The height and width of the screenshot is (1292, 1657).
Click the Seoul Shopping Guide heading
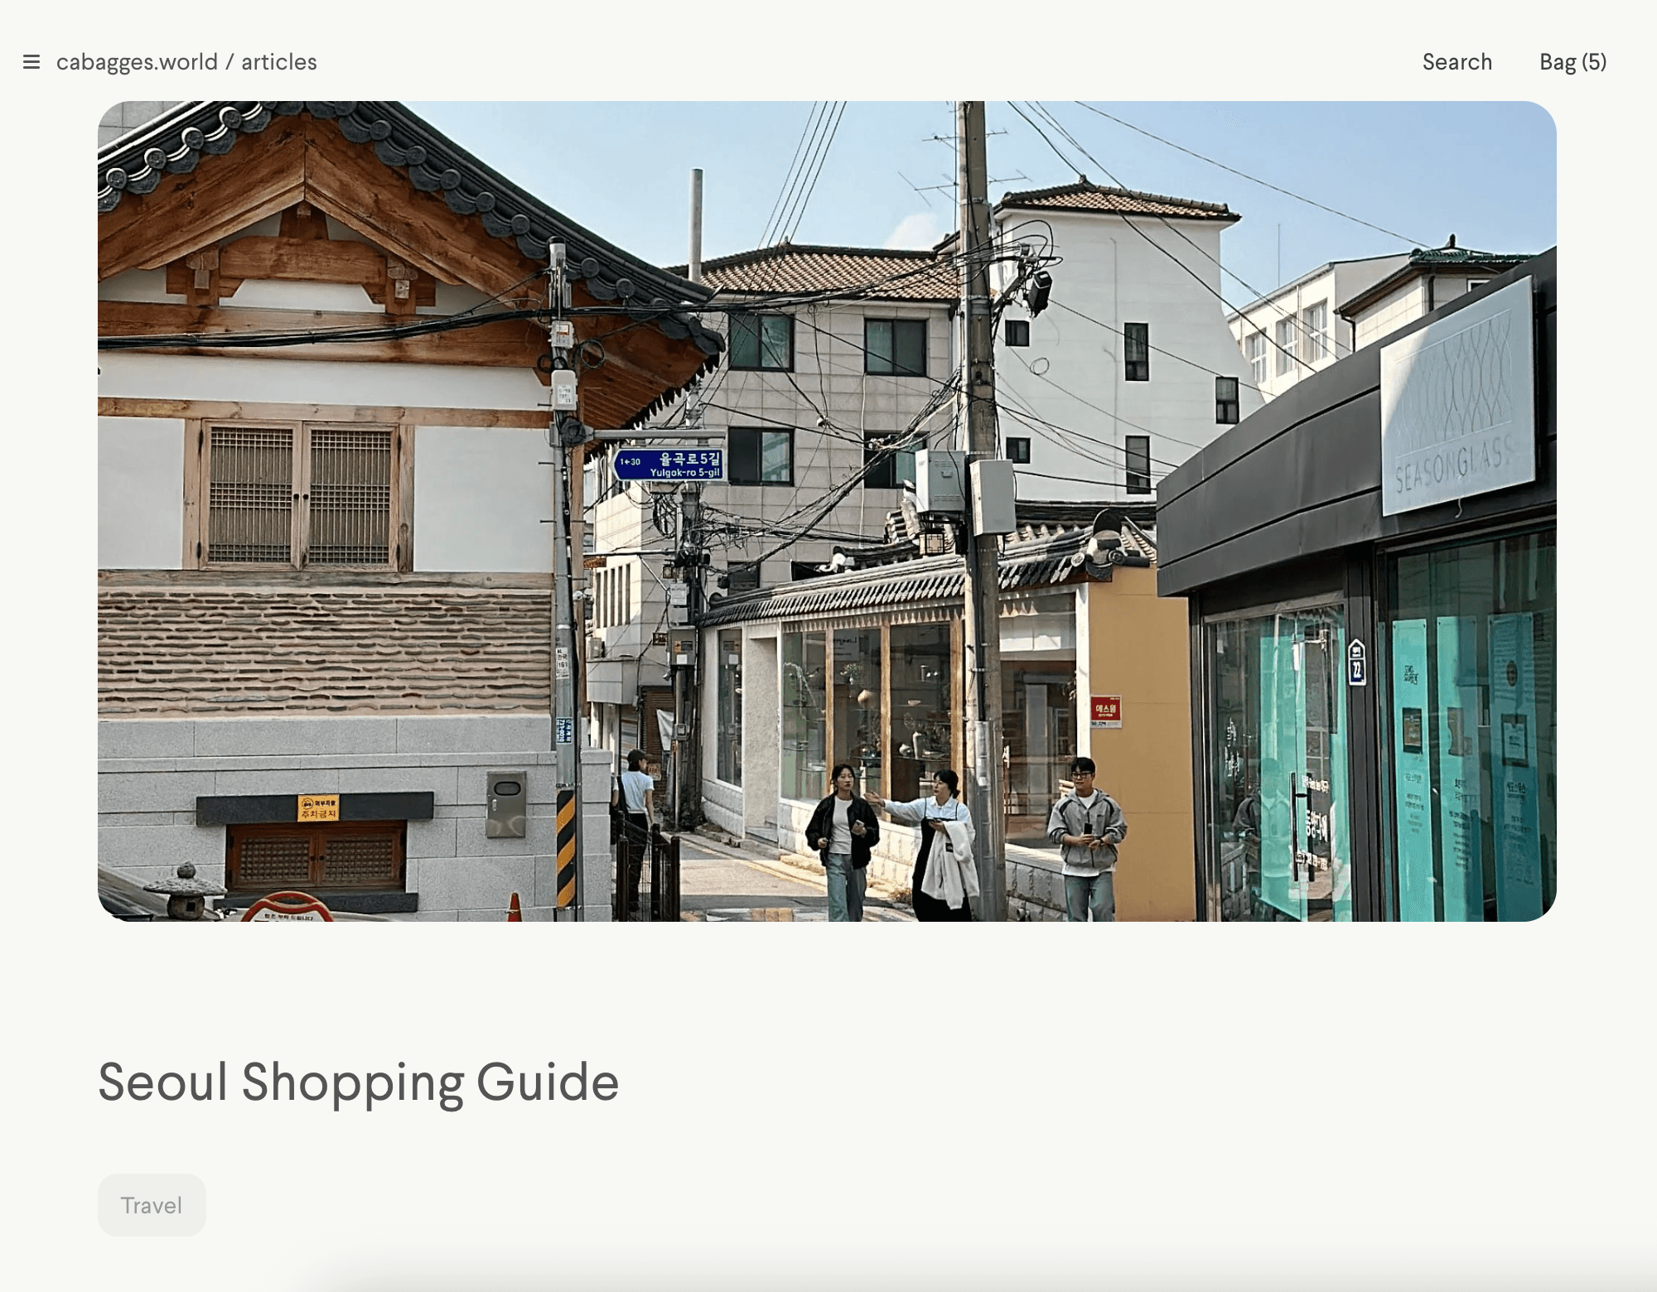tap(358, 1082)
